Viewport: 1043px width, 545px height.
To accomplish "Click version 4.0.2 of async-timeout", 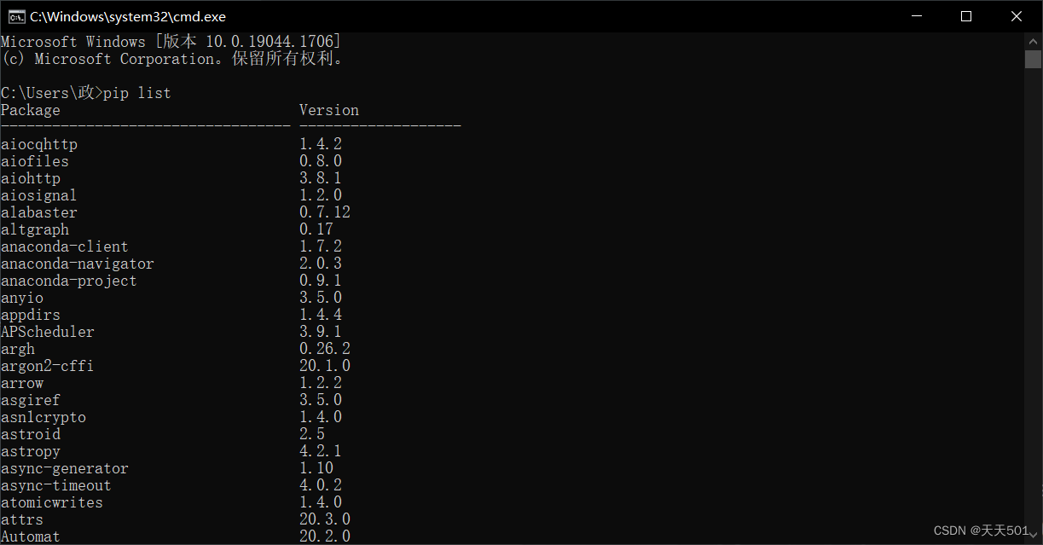I will coord(321,485).
